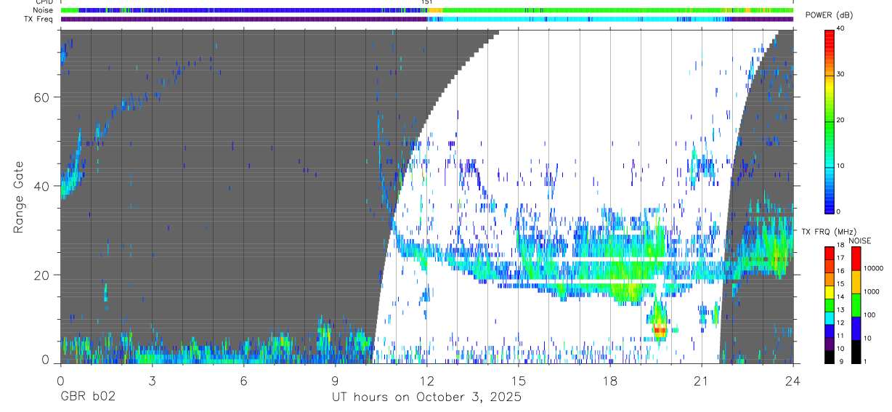Click noise legend tick label '100'

click(x=870, y=315)
